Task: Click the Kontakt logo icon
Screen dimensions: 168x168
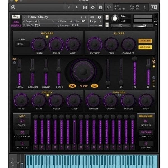Action: point(13,7)
